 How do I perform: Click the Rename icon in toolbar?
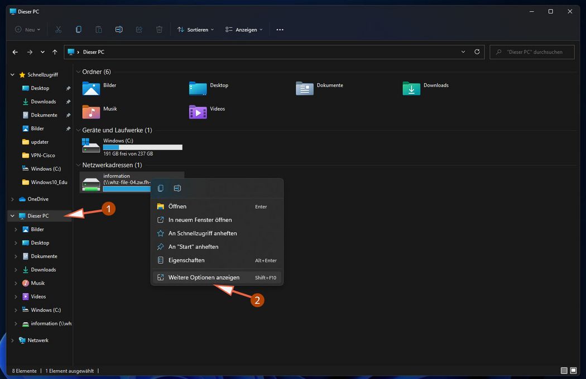tap(119, 30)
